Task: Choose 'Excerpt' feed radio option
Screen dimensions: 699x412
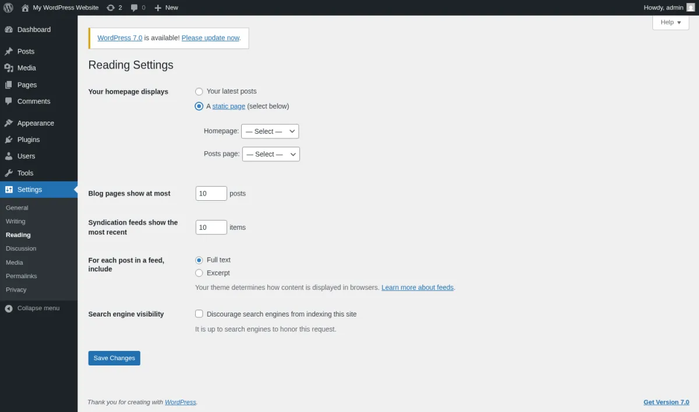Action: pyautogui.click(x=199, y=273)
